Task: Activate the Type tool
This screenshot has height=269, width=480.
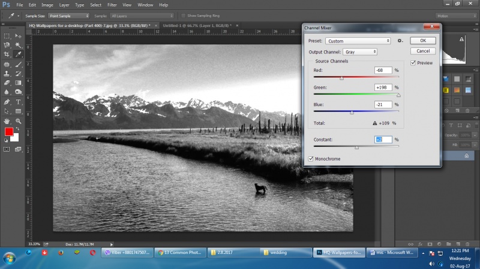Action: (x=17, y=101)
